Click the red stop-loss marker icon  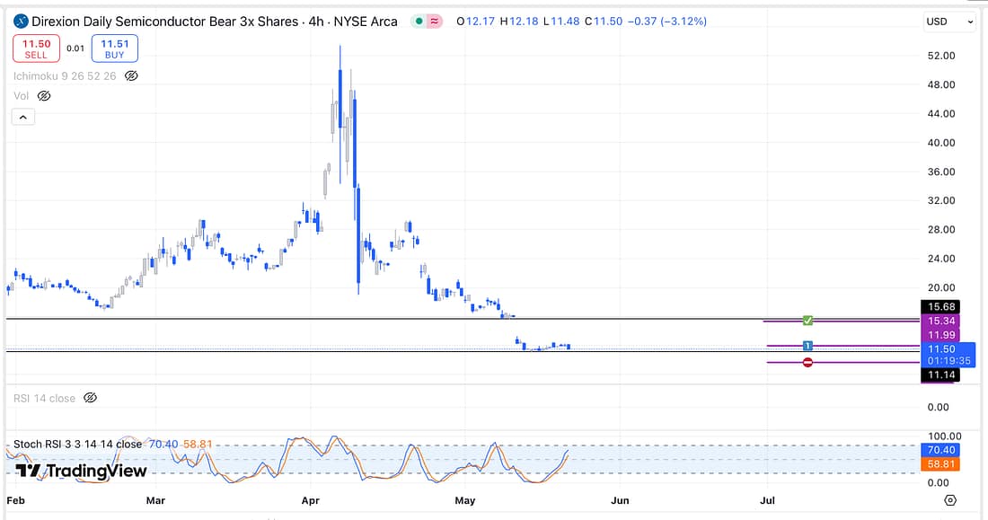[807, 362]
